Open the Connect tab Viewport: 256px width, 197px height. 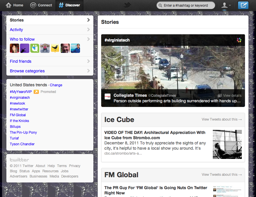41,5
